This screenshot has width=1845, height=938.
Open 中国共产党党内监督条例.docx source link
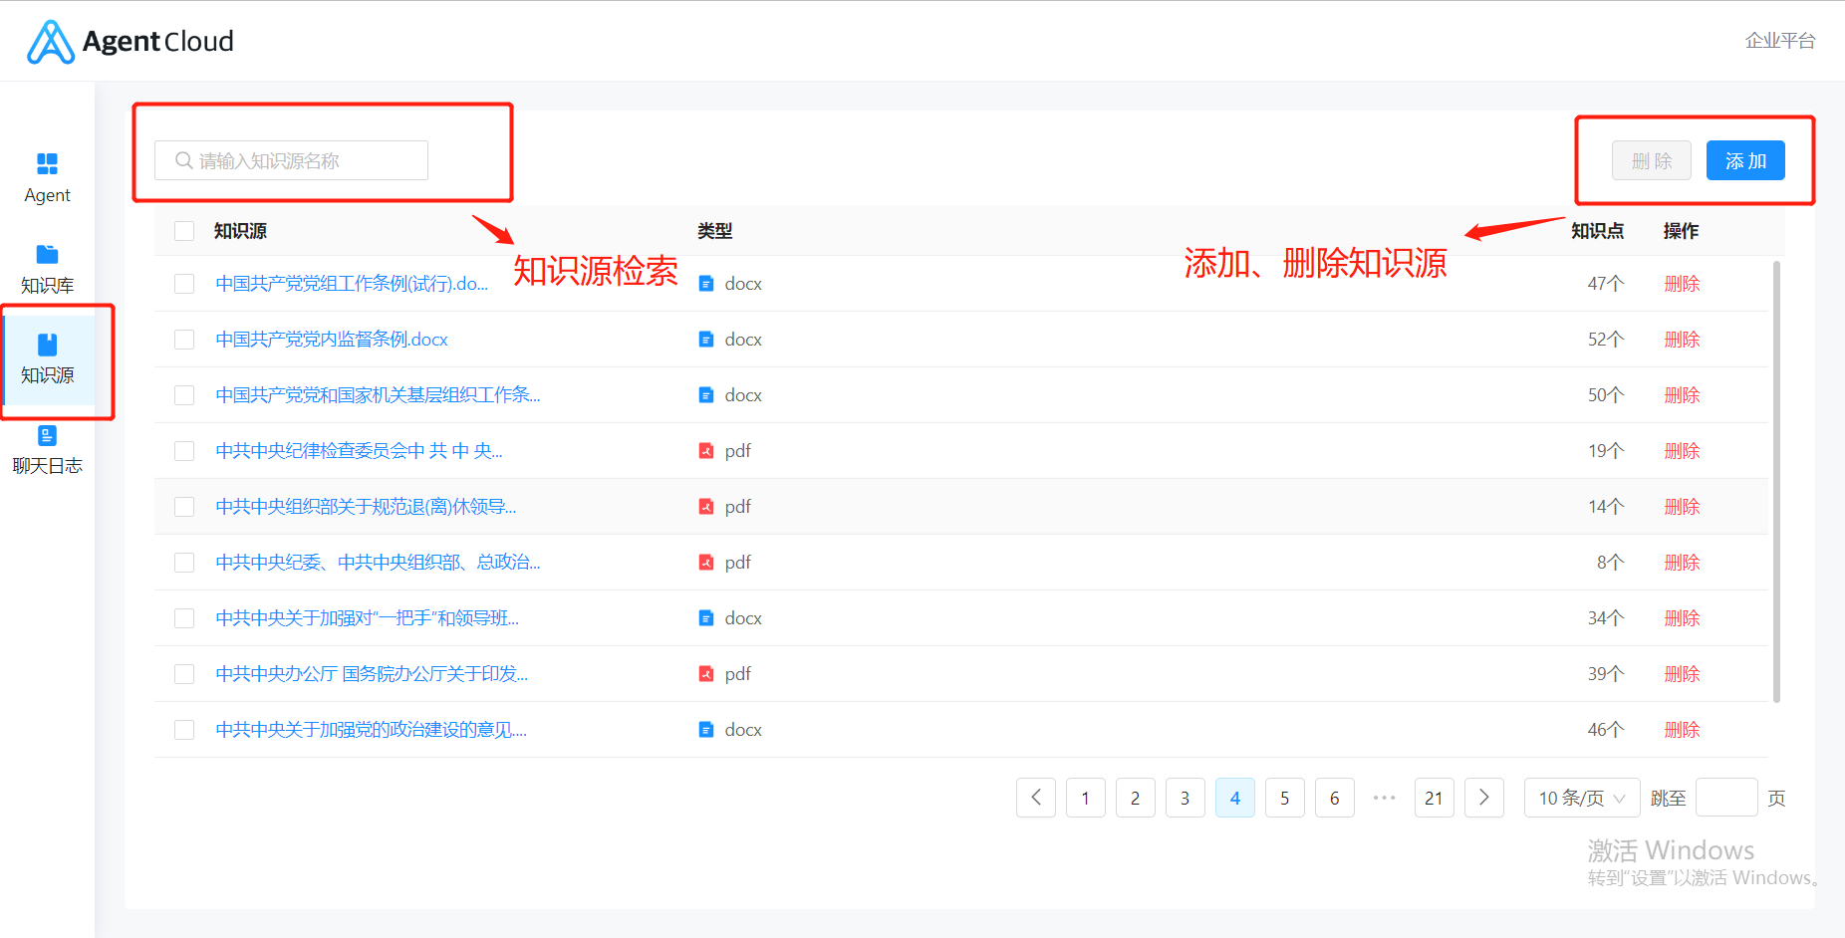click(332, 340)
